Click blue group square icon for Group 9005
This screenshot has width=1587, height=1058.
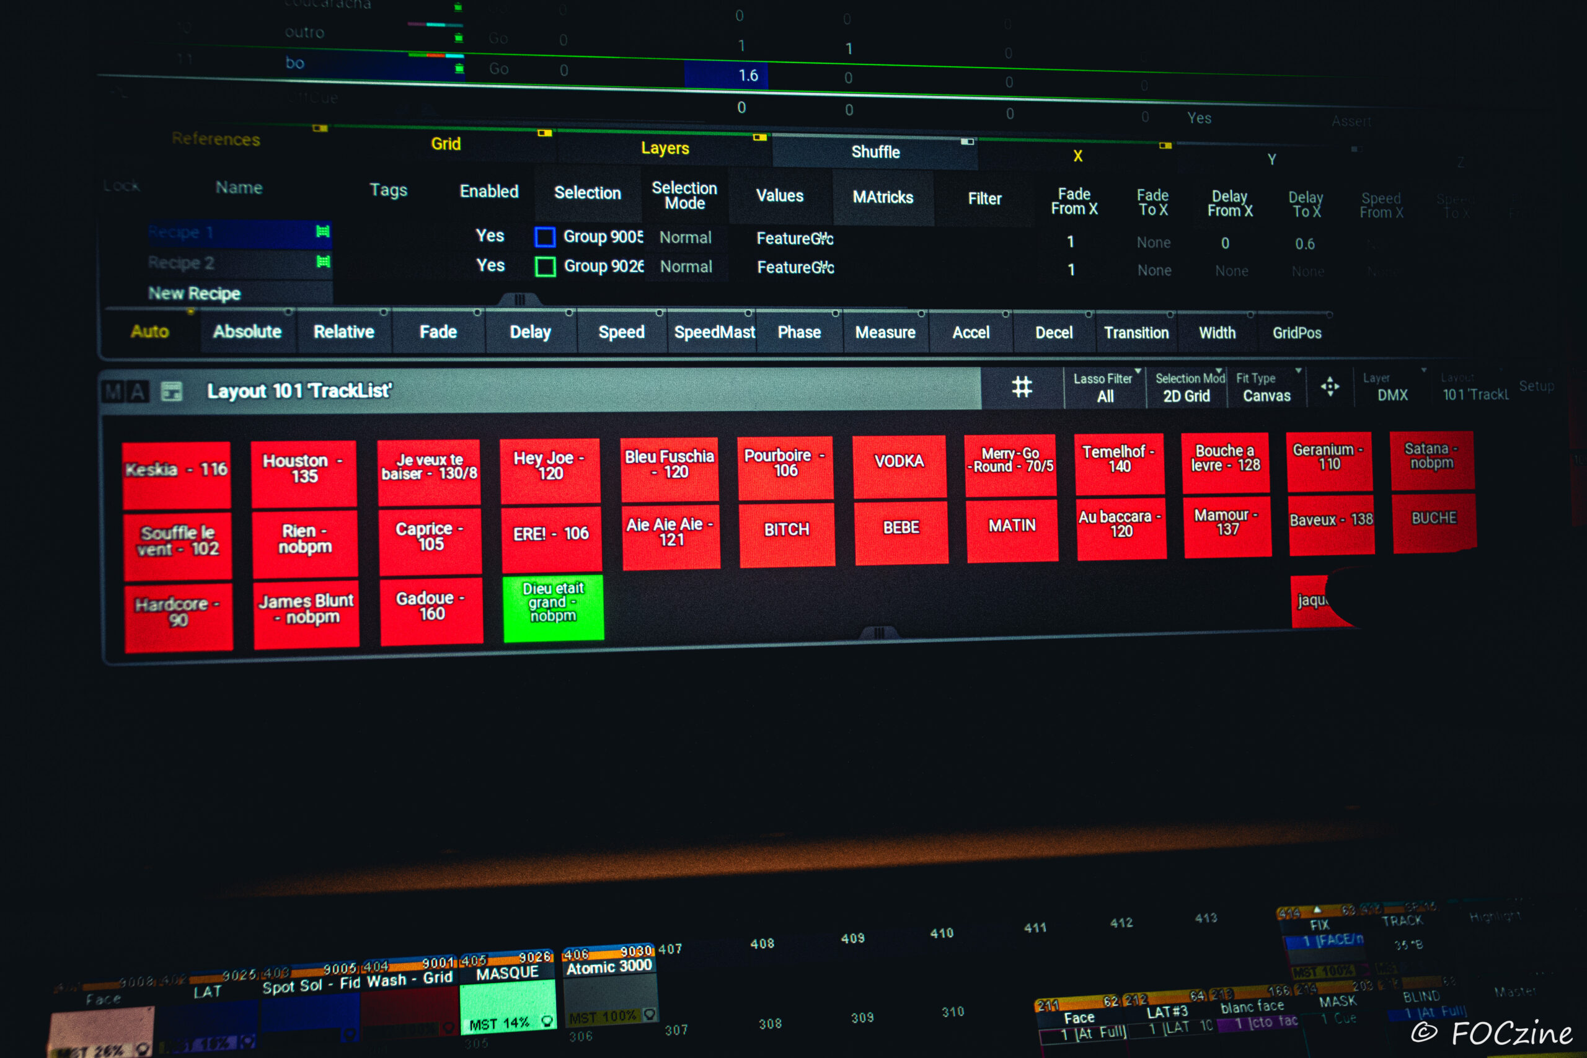coord(544,237)
